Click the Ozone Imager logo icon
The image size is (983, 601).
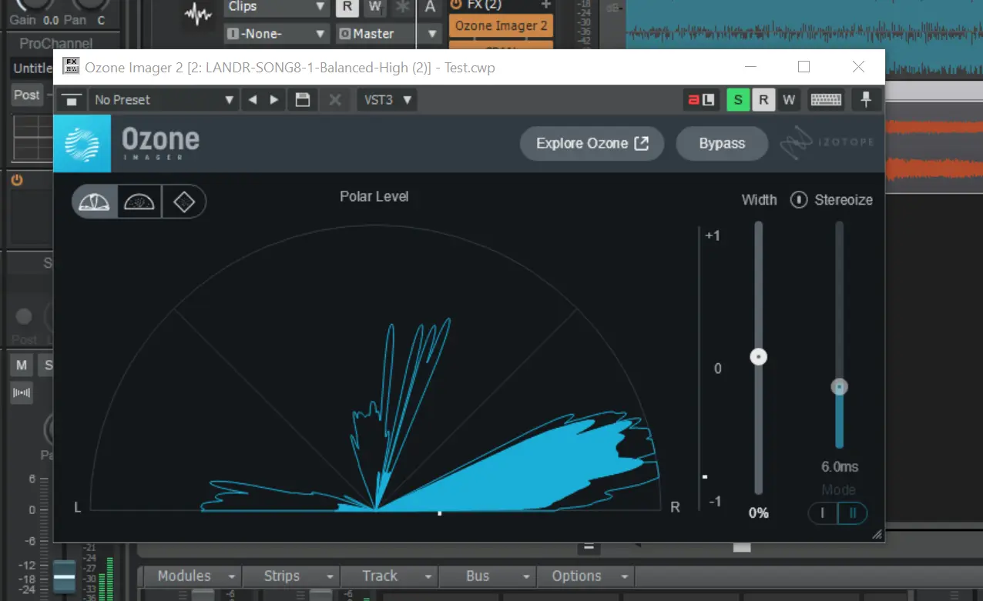tap(82, 144)
